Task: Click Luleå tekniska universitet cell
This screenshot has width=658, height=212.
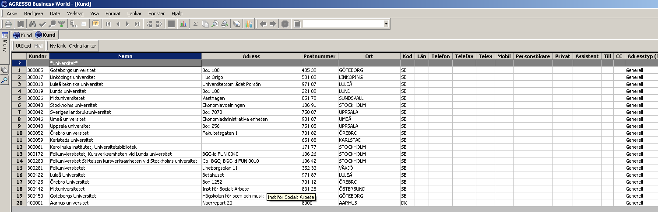Action: [125, 84]
